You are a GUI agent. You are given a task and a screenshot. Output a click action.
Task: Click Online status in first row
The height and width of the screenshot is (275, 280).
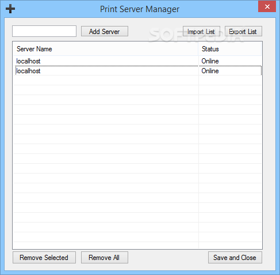coord(210,61)
